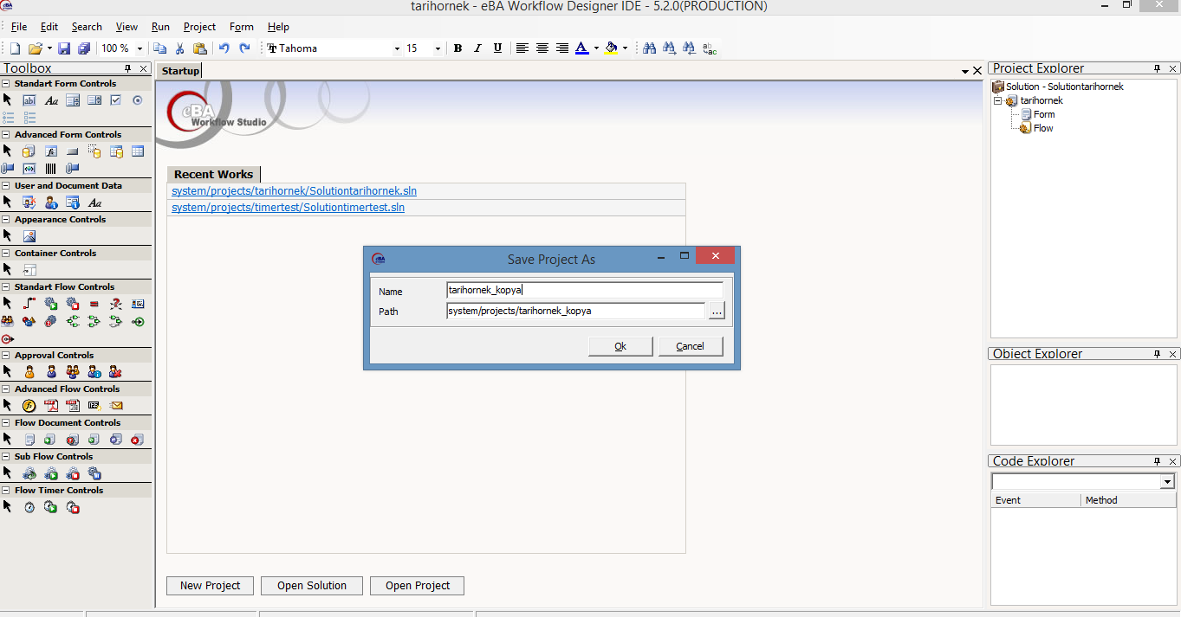Toggle Italic formatting

(477, 48)
